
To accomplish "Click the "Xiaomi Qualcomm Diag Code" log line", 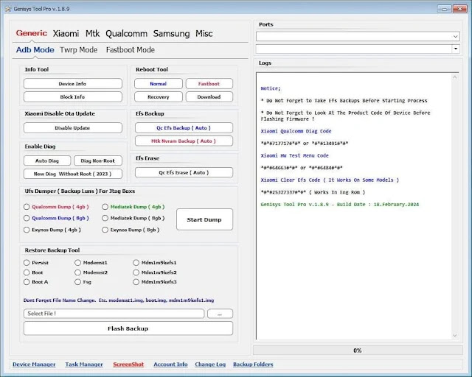I will [296, 131].
